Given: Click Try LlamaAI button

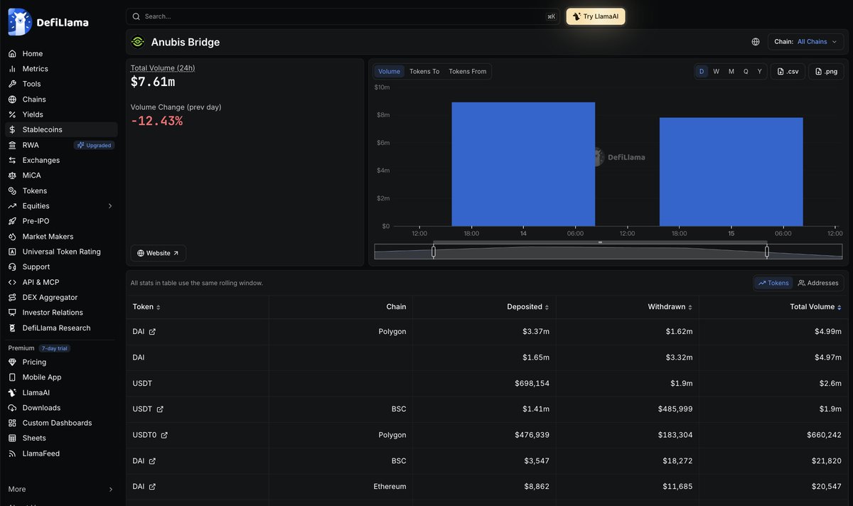Looking at the screenshot, I should pos(596,16).
